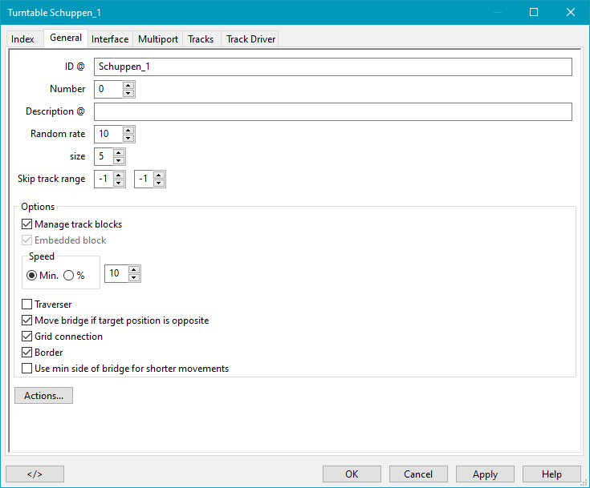Focus the ID field containing Schuppen_1
Screen dimensions: 590x488
pyautogui.click(x=332, y=67)
